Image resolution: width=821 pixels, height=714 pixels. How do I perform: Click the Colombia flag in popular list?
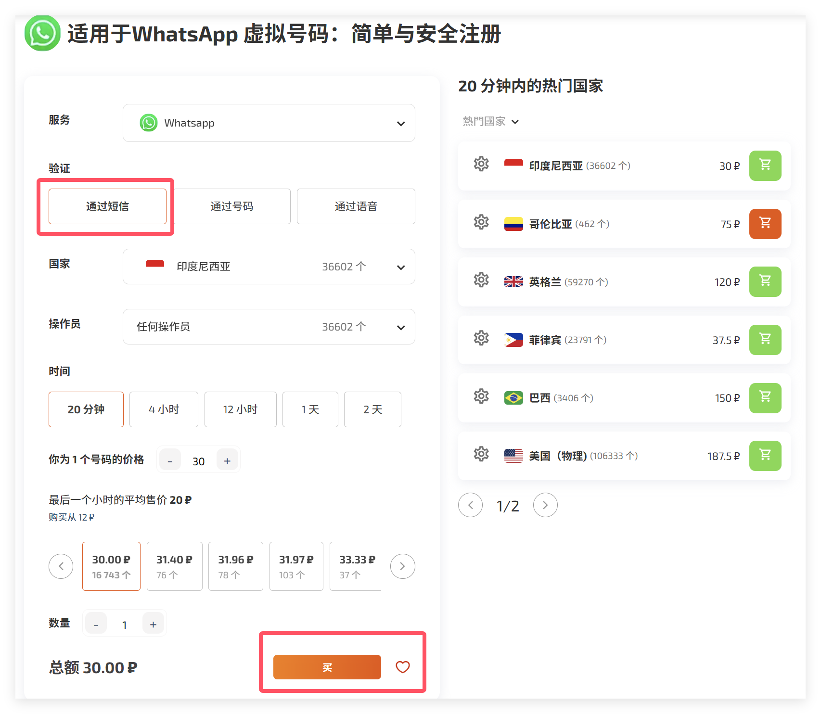pyautogui.click(x=513, y=224)
